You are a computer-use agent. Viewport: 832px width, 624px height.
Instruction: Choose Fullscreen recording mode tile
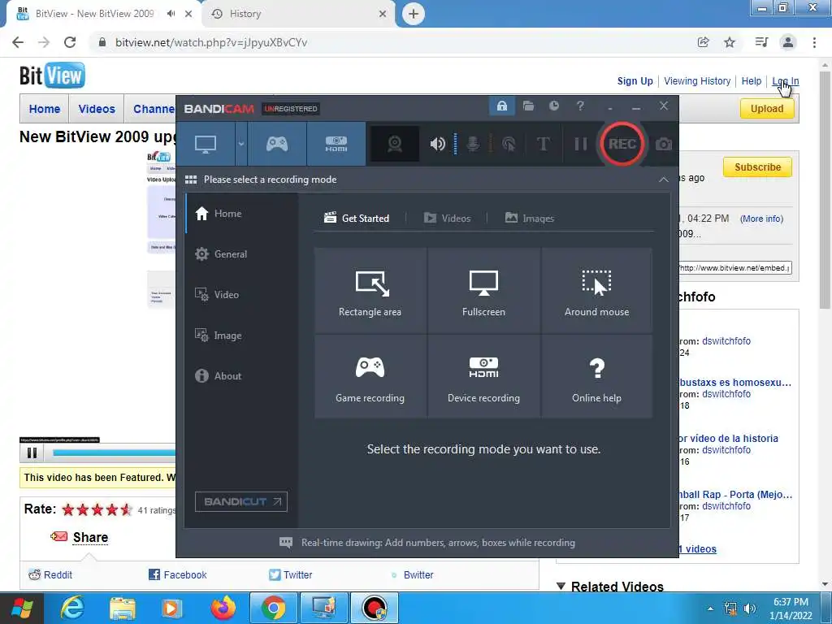[x=483, y=291]
